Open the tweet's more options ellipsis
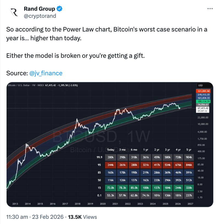Image resolution: width=219 pixels, height=224 pixels. [210, 9]
